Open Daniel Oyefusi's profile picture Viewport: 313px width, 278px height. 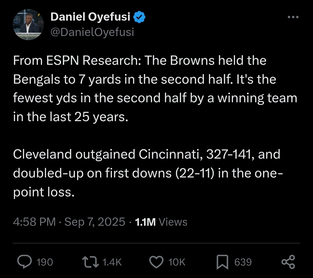28,25
